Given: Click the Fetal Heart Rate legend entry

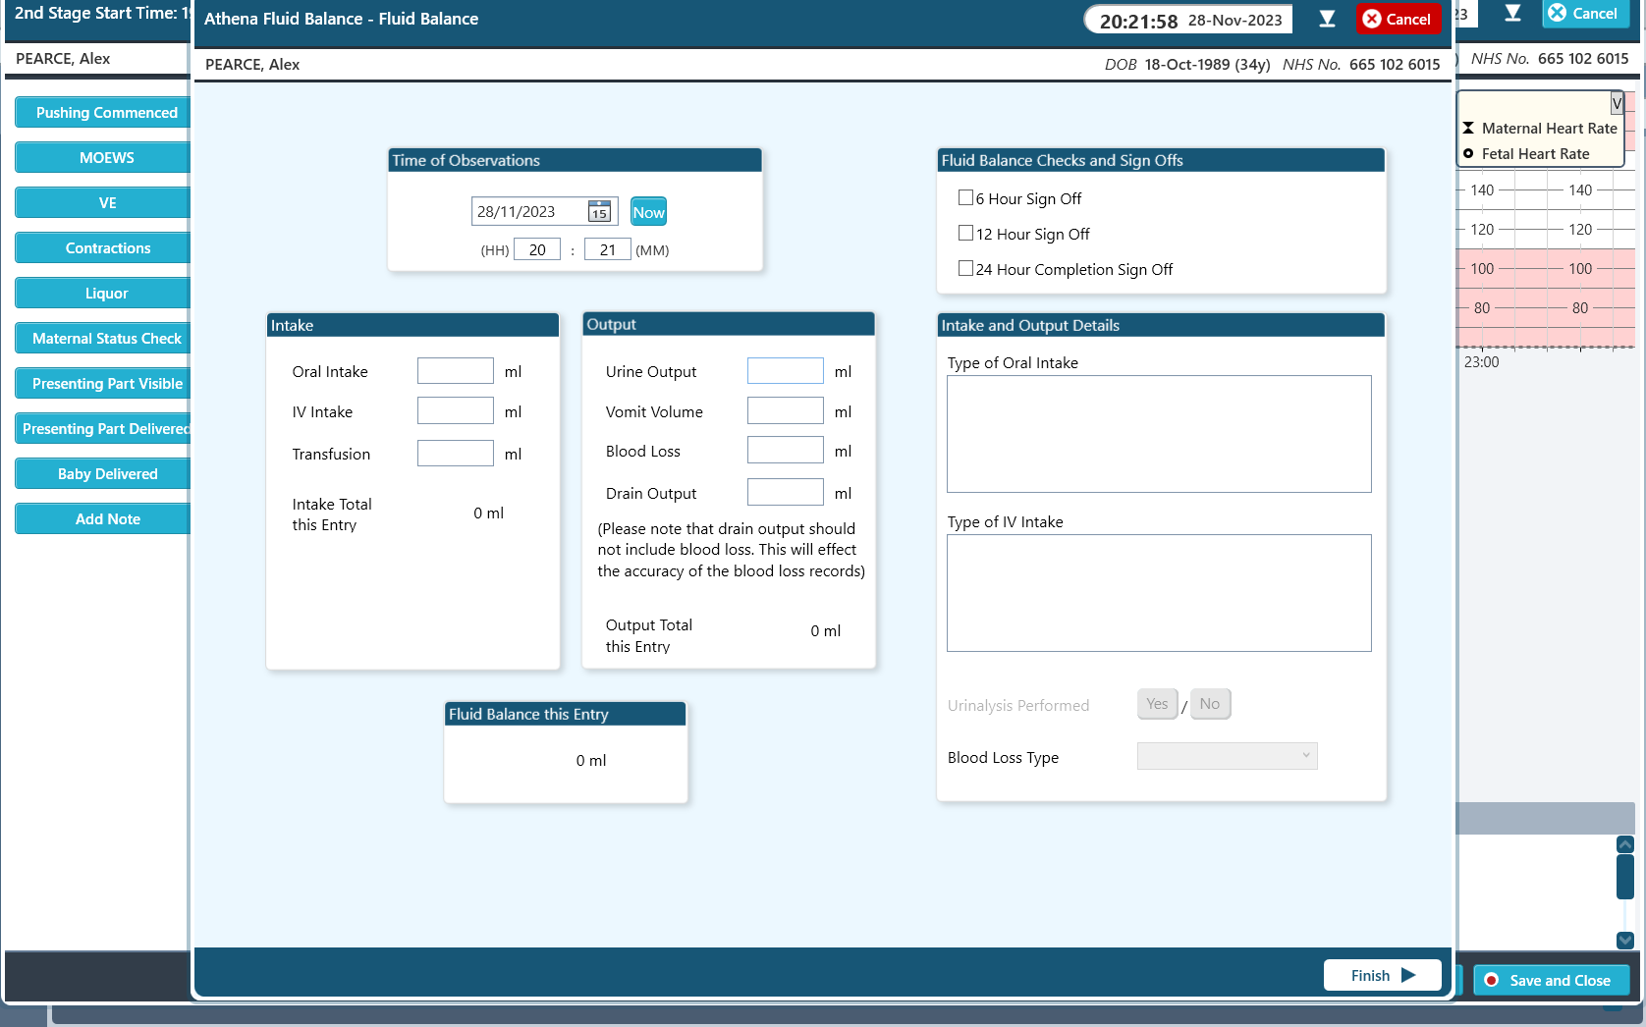Looking at the screenshot, I should [1525, 154].
